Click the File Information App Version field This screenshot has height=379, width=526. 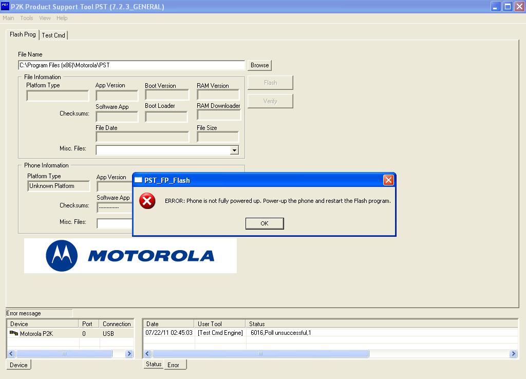click(x=117, y=96)
